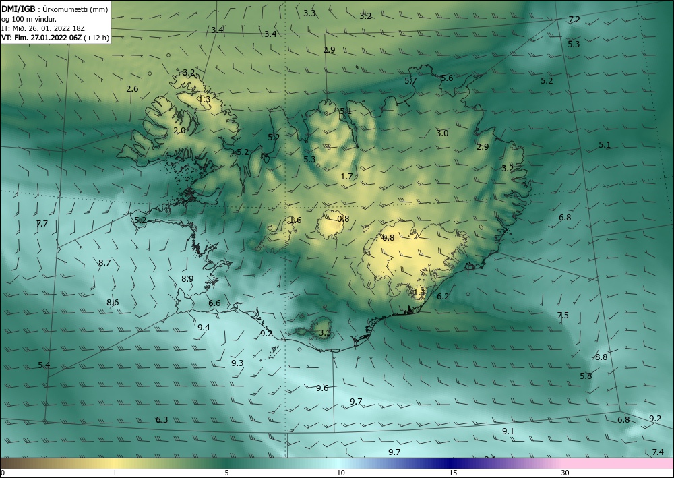This screenshot has height=478, width=674.
Task: Click the 7.2 value on the map
Action: 574,20
